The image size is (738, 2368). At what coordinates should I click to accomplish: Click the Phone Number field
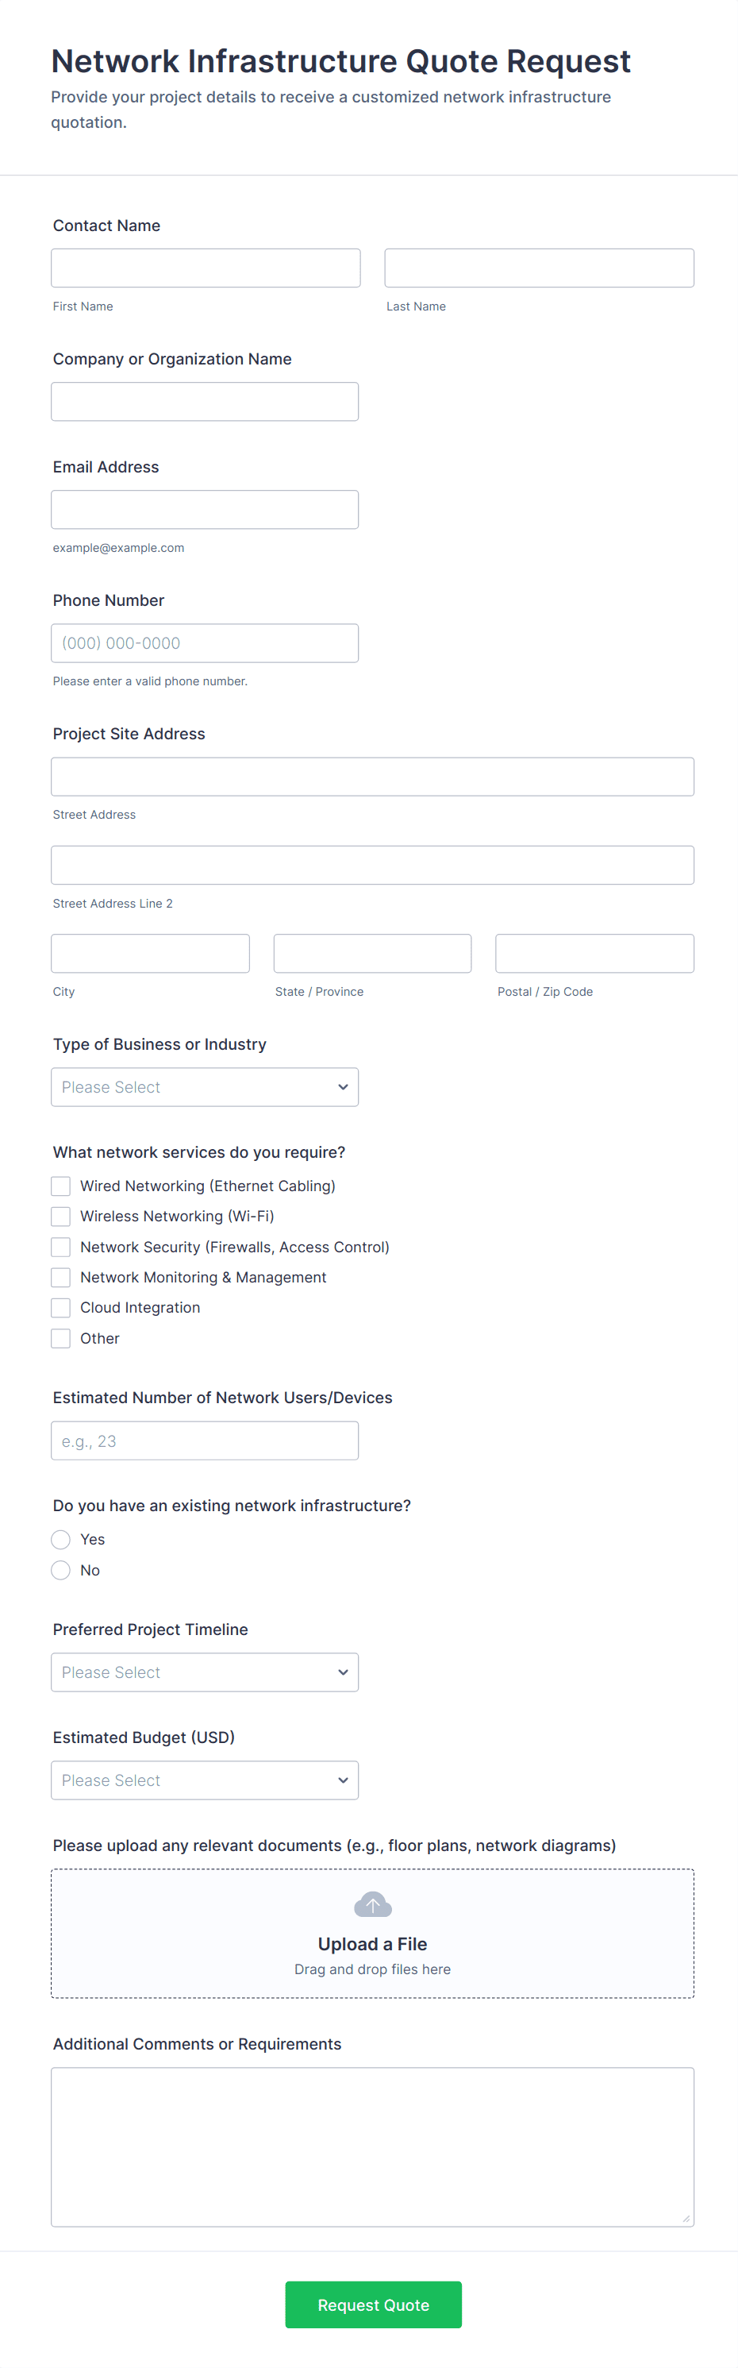204,643
